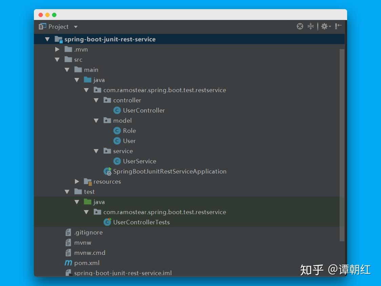Collapse the controller package
The height and width of the screenshot is (286, 381).
pos(96,100)
